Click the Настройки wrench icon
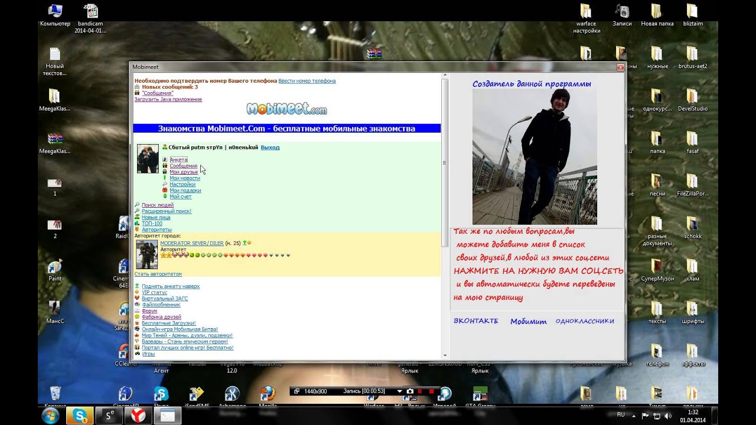This screenshot has width=756, height=425. click(x=165, y=184)
